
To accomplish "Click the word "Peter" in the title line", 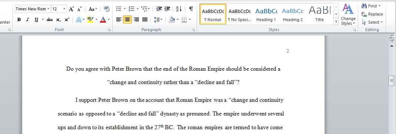I will (x=117, y=68).
